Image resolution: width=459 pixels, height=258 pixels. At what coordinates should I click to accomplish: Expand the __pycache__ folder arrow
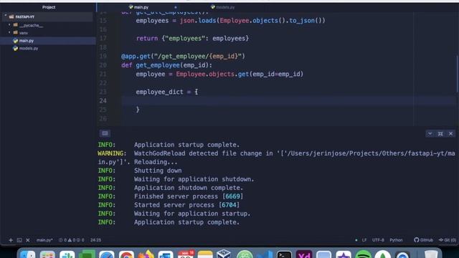[x=9, y=25]
